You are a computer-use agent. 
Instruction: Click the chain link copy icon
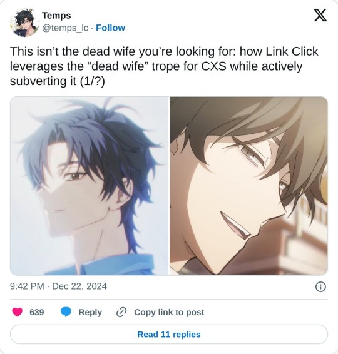tap(121, 312)
